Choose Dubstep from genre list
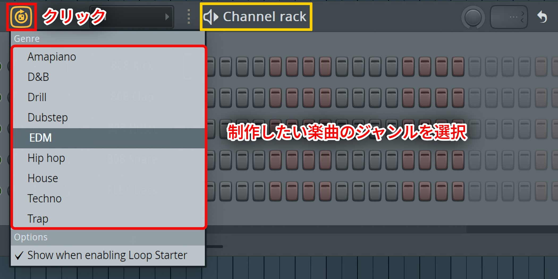Screen dimensions: 558x279 109,118
